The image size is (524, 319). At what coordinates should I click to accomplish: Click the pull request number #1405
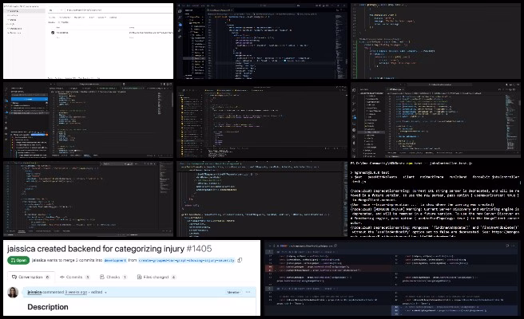[199, 249]
